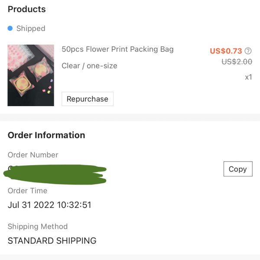This screenshot has height=260, width=260.
Task: Click the gray divider below the product section
Action: pyautogui.click(x=130, y=117)
